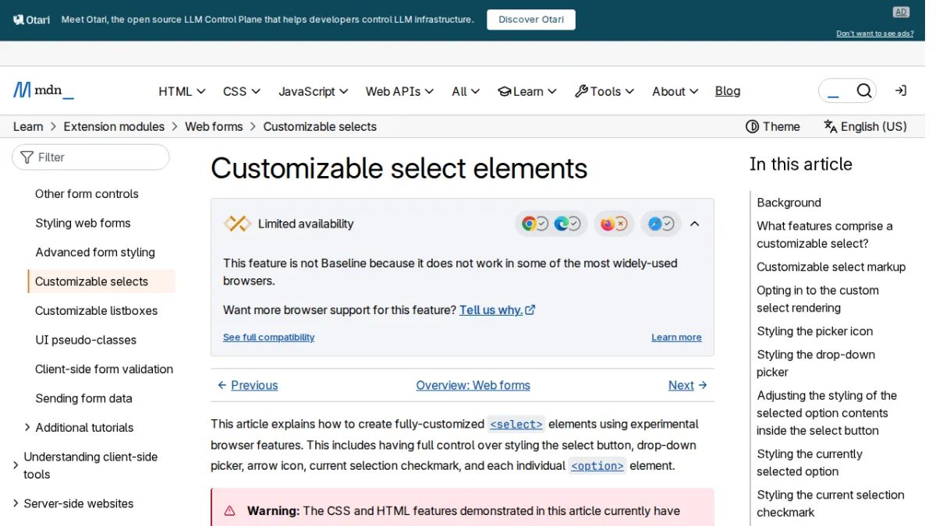Screen dimensions: 936x526
Task: Go to the Next article
Action: click(688, 385)
